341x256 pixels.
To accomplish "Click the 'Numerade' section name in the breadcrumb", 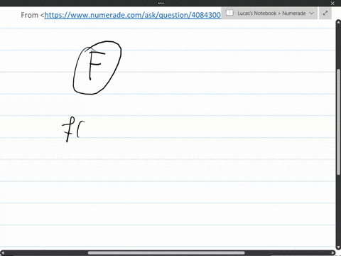I will tap(294, 14).
